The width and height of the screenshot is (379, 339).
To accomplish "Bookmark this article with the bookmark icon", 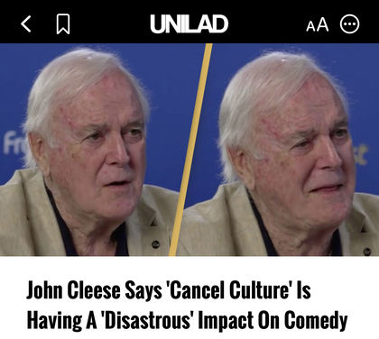I will [63, 23].
